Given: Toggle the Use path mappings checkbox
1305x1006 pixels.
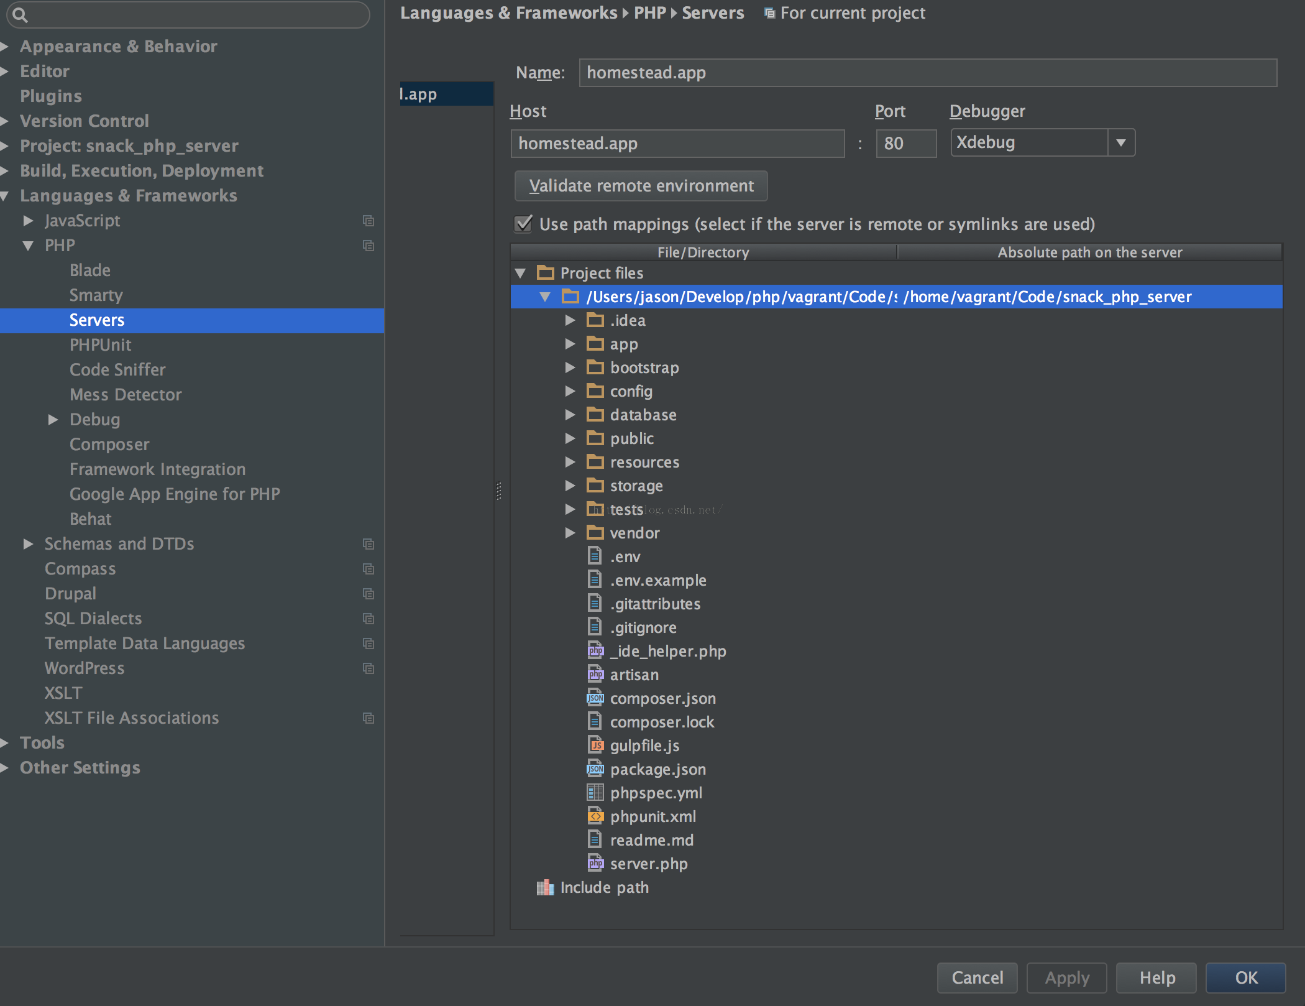Looking at the screenshot, I should pos(524,223).
